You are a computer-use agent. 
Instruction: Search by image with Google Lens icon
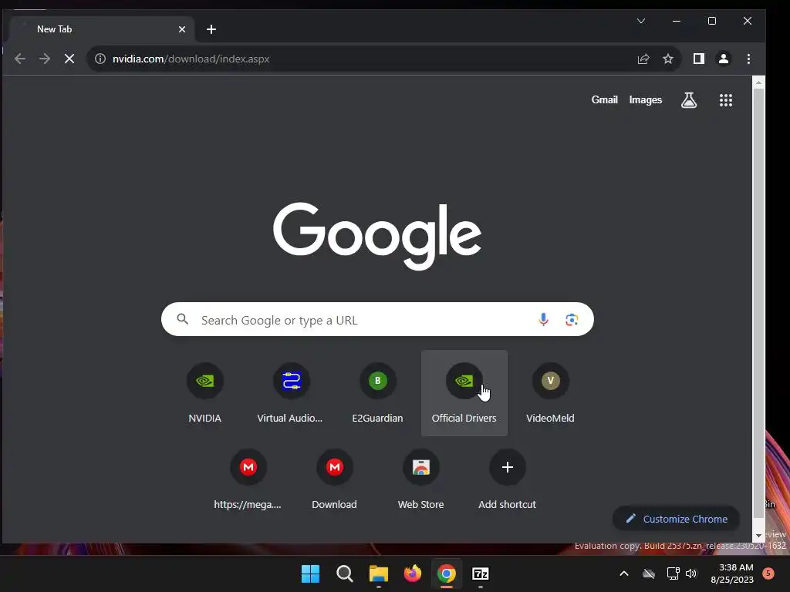(x=572, y=320)
